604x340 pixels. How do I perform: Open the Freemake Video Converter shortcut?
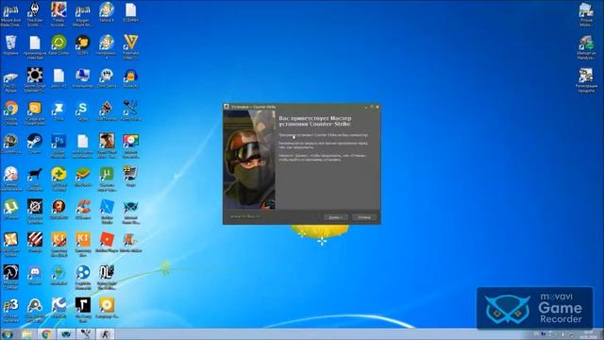click(130, 46)
